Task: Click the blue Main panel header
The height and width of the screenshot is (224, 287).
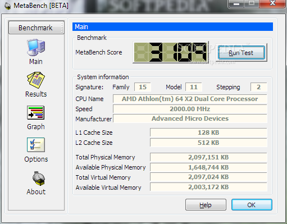Action: [x=172, y=27]
